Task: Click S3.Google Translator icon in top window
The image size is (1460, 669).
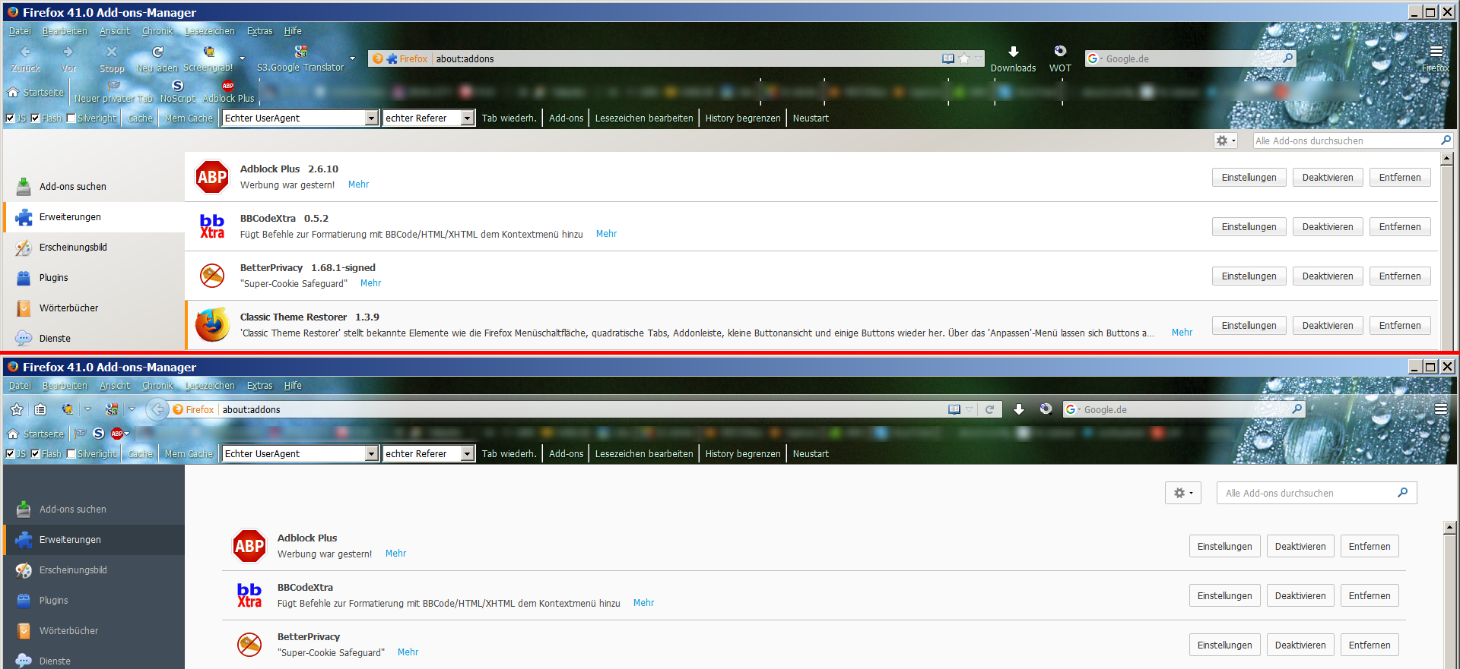Action: click(x=300, y=52)
